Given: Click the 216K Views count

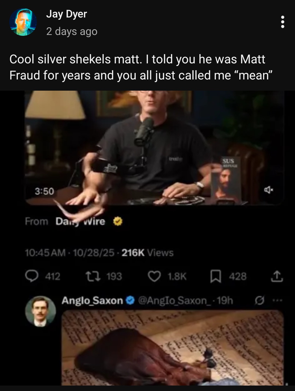Looking at the screenshot, I should 147,253.
